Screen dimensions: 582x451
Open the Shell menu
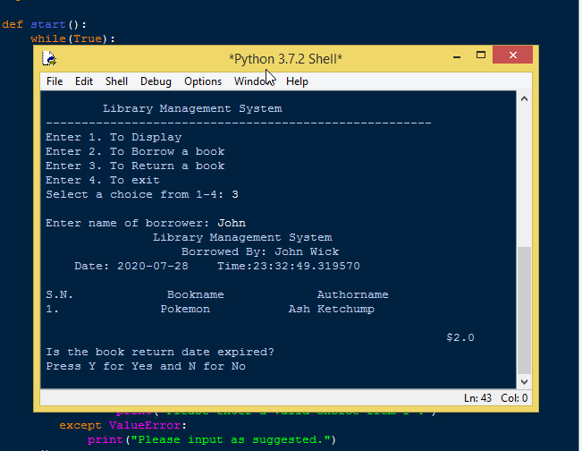click(116, 81)
